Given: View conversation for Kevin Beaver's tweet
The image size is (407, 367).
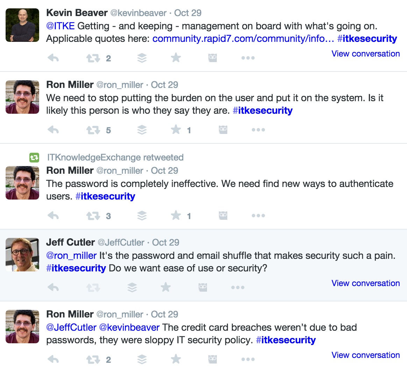Looking at the screenshot, I should (365, 54).
